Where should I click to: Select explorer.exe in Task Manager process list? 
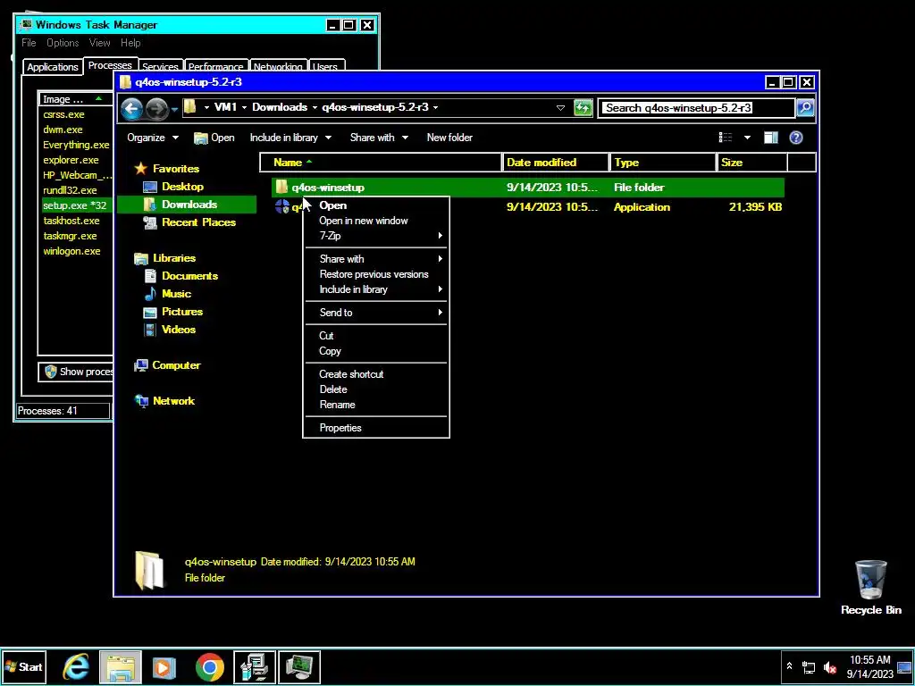pos(71,160)
